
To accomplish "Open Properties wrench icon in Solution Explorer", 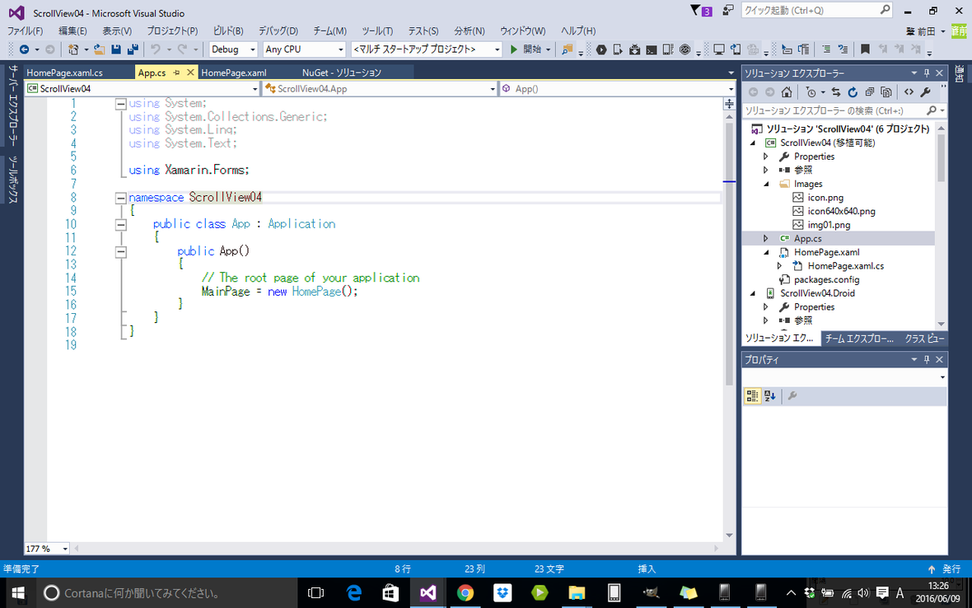I will click(925, 92).
